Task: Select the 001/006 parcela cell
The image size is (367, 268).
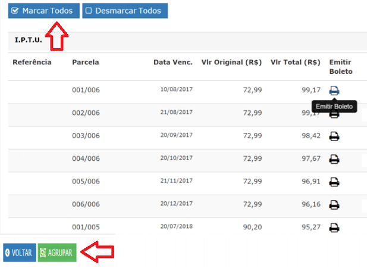Action: (x=86, y=91)
